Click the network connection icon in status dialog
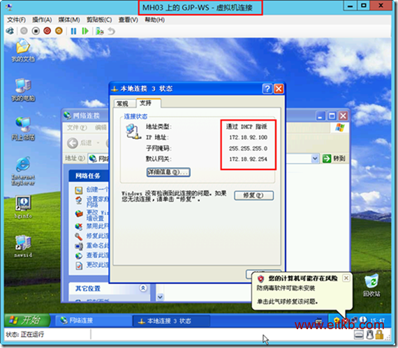 coord(133,132)
